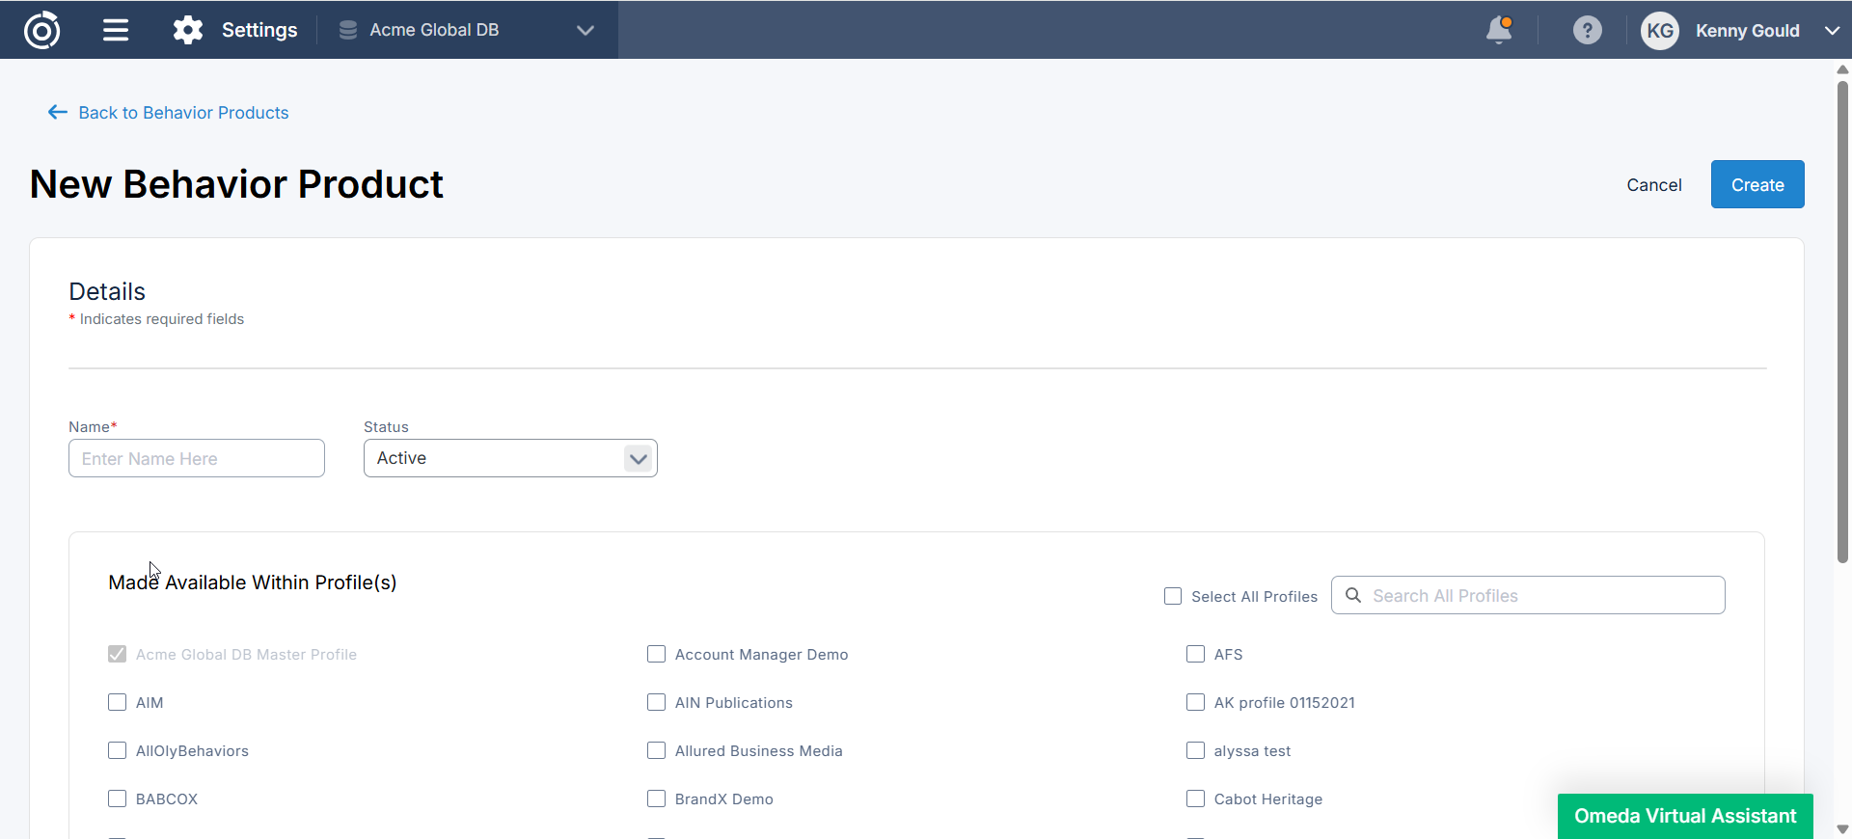Click the blue Create button
Screen dimensions: 1852x839
(1757, 184)
